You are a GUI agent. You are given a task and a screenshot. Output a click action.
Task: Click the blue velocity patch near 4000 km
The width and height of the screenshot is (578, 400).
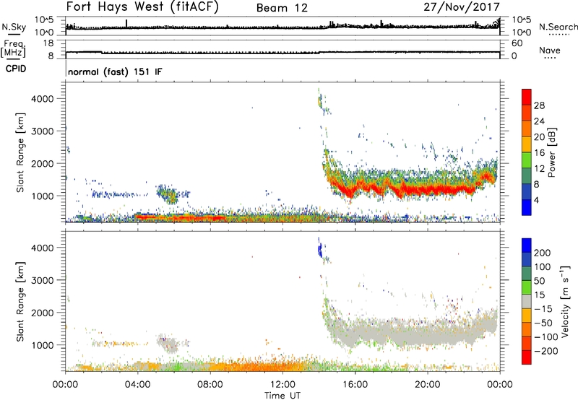tap(319, 251)
